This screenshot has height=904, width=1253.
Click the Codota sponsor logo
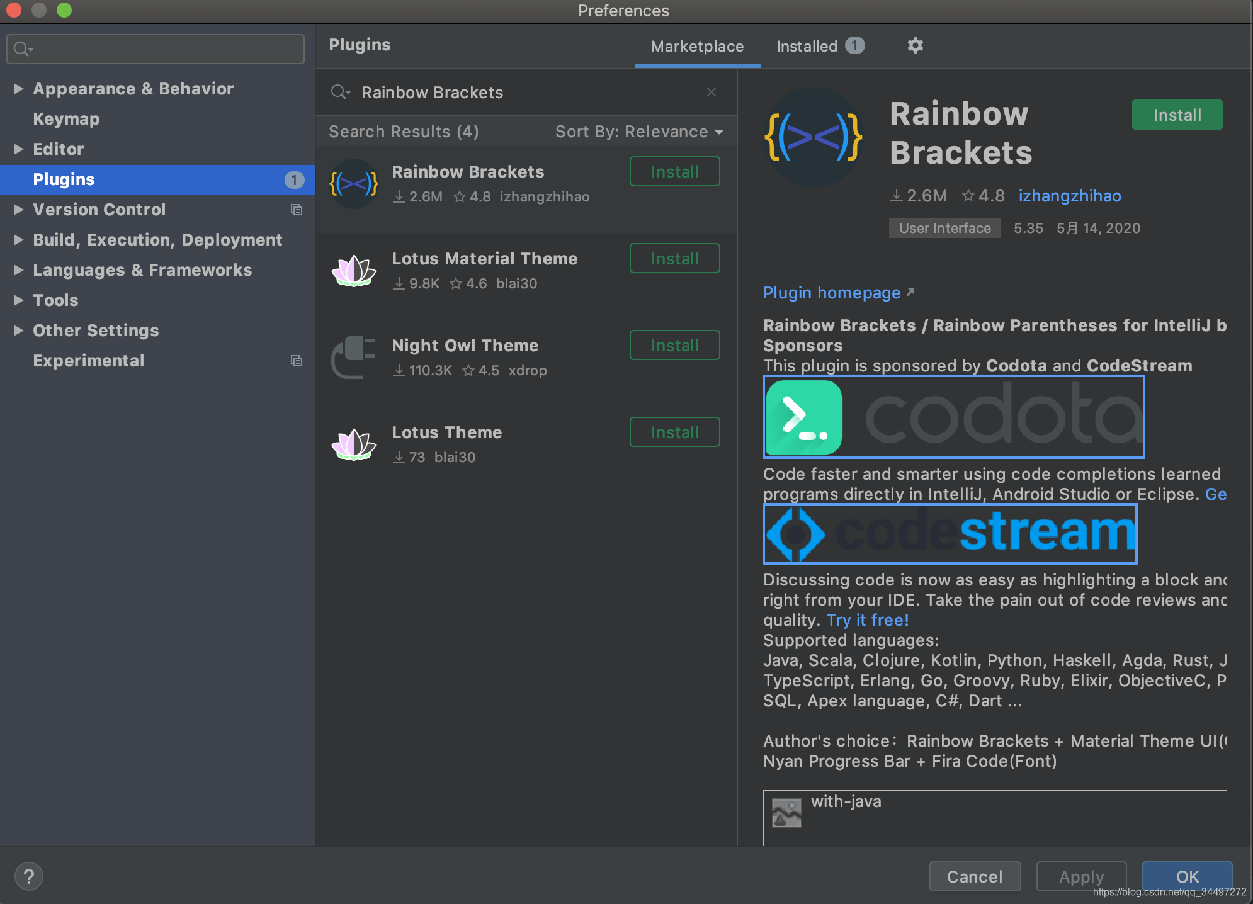coord(953,417)
